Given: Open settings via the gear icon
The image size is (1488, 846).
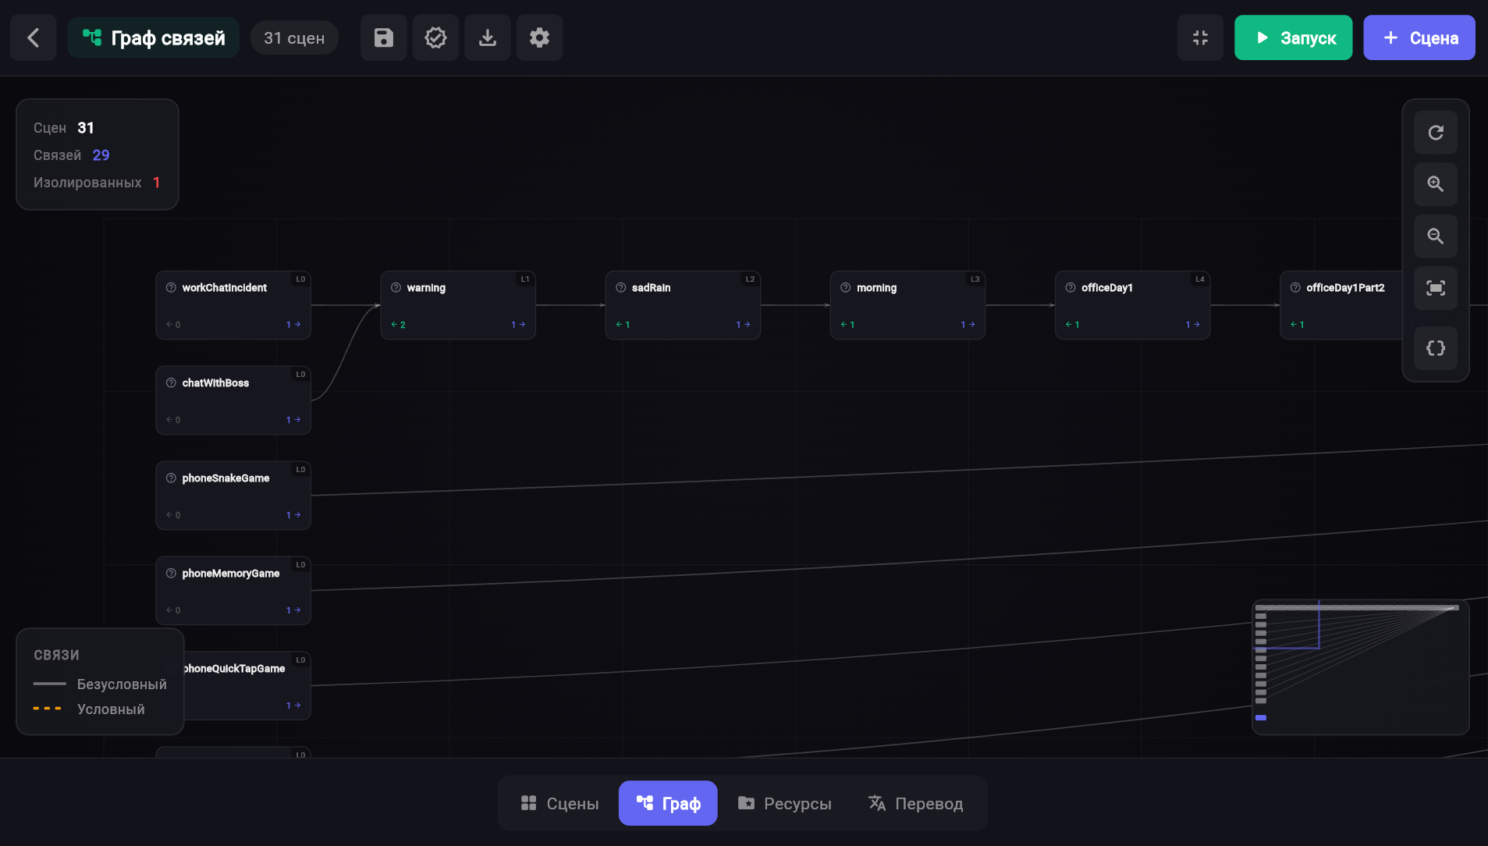Looking at the screenshot, I should coord(539,37).
